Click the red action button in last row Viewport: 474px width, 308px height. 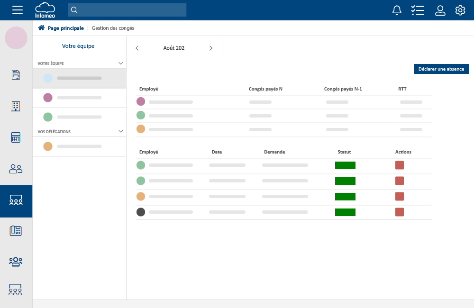pos(400,212)
